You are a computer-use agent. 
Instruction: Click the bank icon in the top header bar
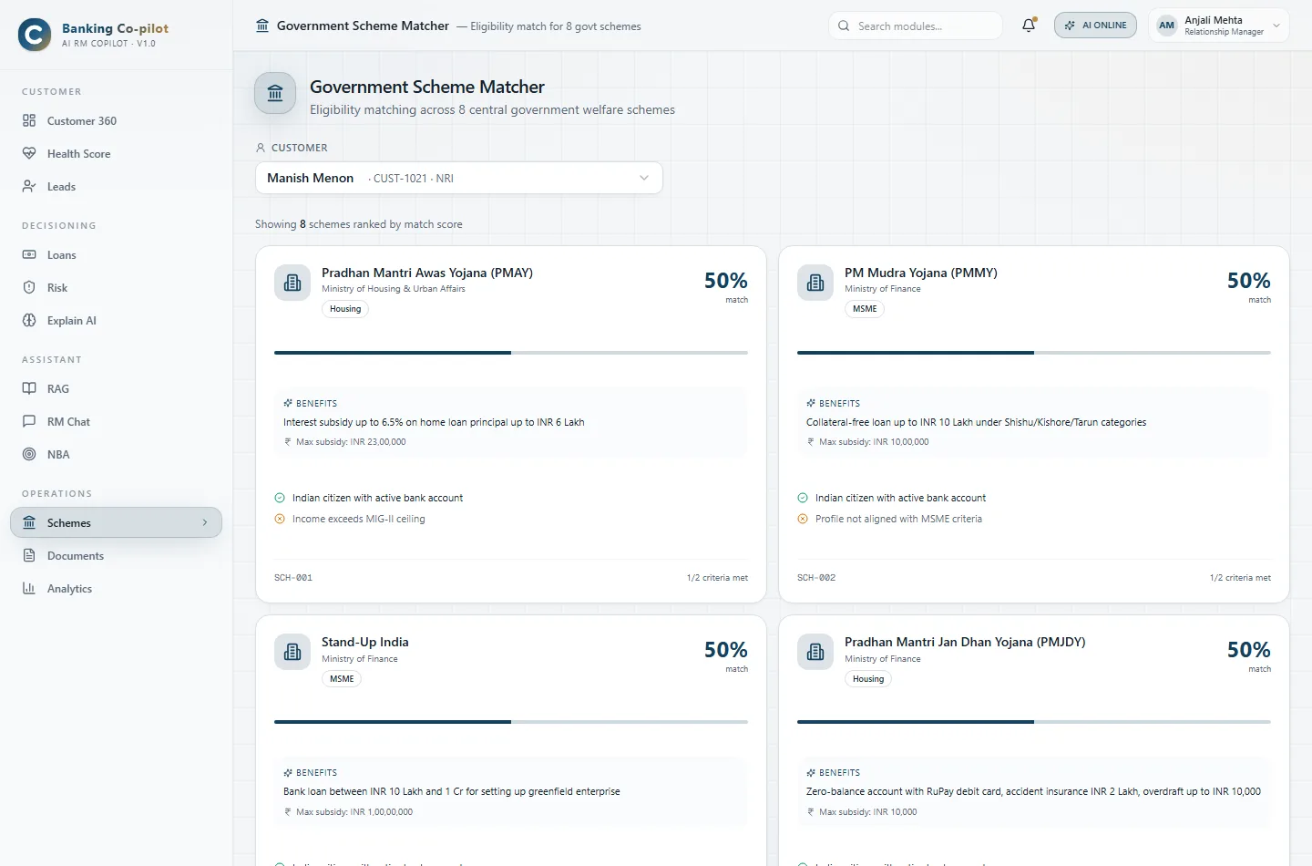coord(262,26)
